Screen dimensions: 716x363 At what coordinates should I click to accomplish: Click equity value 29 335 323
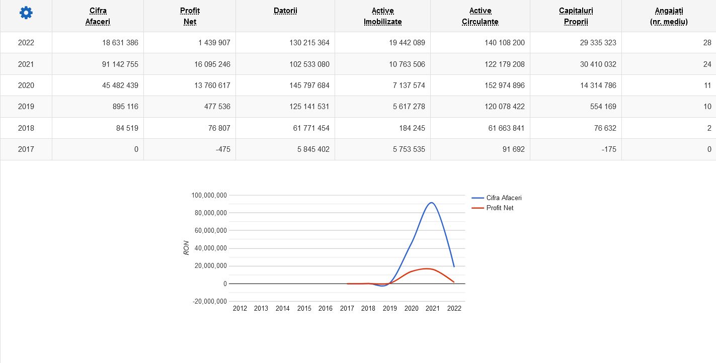coord(598,43)
